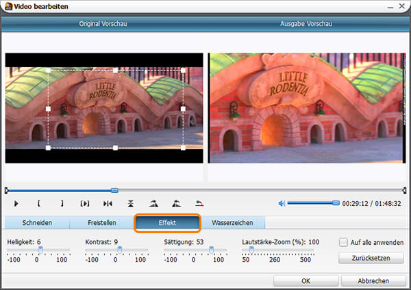Rotate video 90 degrees counterclockwise
This screenshot has width=411, height=290.
pos(177,203)
